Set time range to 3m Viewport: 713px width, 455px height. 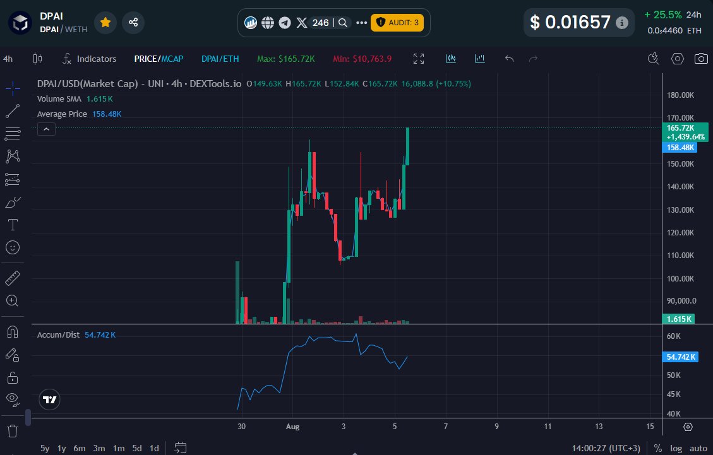click(99, 448)
